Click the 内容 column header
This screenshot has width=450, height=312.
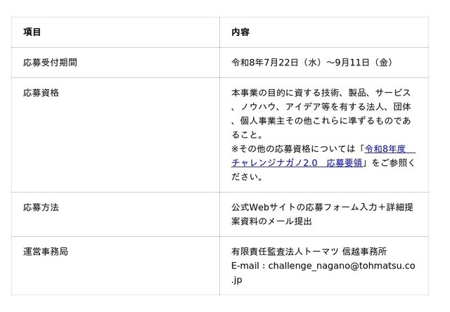click(240, 32)
